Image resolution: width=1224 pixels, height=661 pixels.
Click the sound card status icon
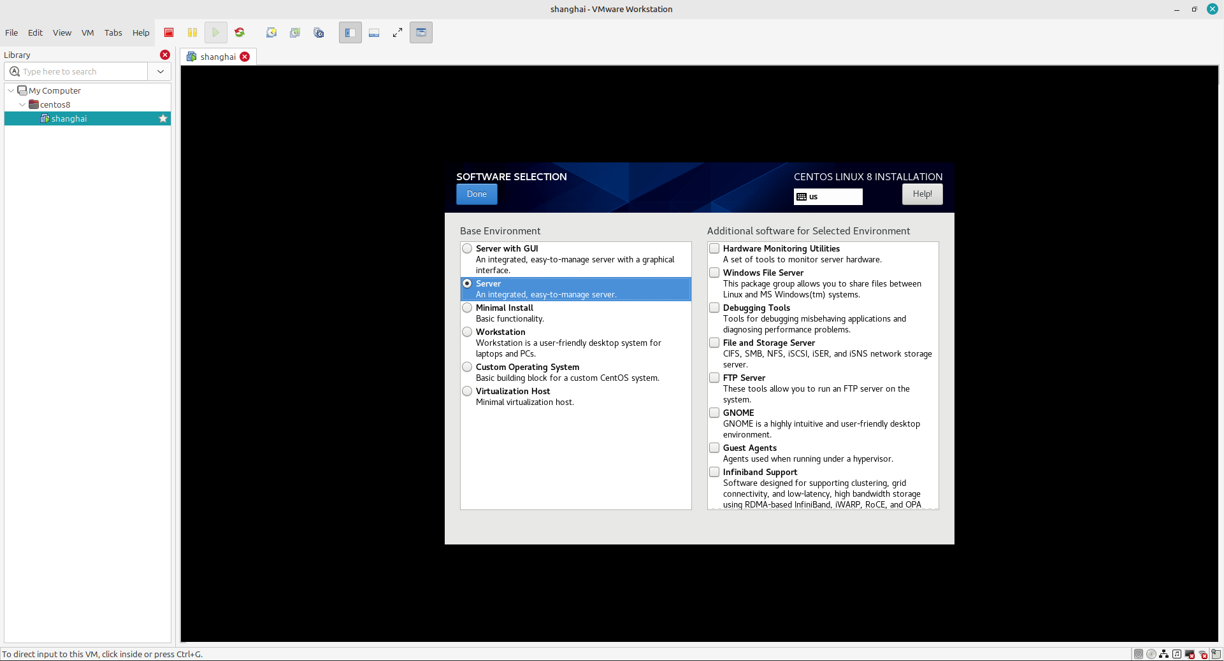(1177, 654)
